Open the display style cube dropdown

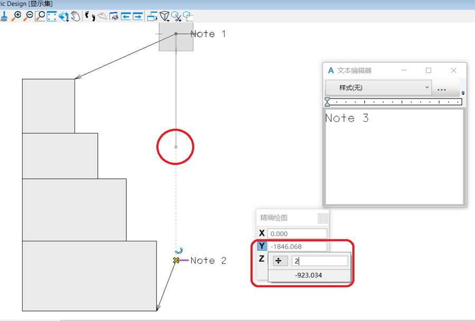[165, 17]
